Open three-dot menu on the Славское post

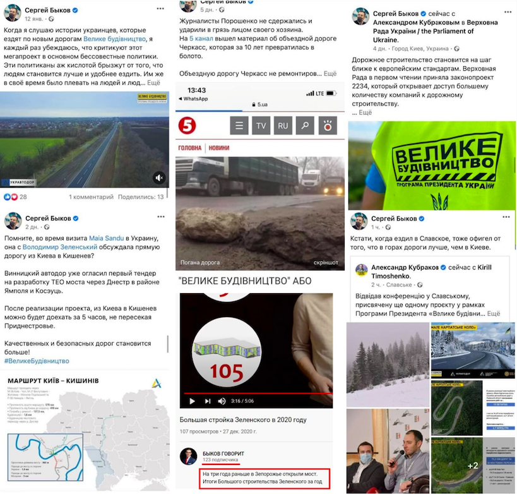point(506,217)
